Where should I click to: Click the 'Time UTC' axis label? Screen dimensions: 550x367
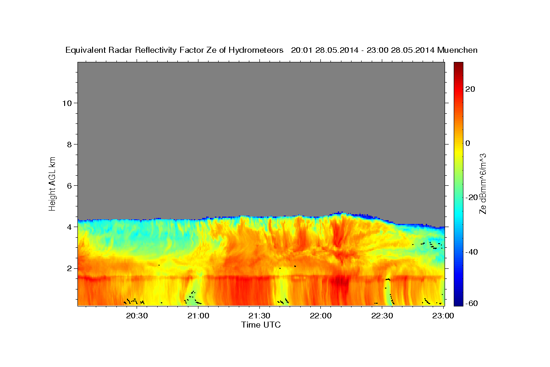point(261,325)
